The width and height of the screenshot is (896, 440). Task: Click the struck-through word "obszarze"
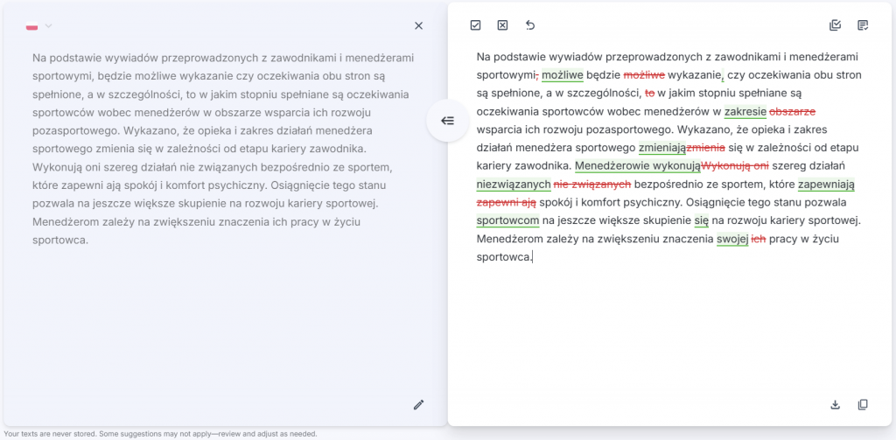coord(793,111)
